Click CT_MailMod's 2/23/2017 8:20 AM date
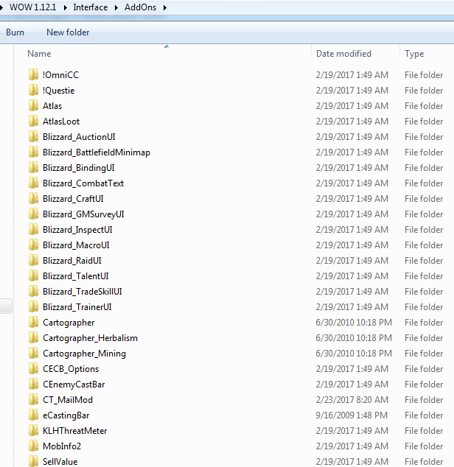The width and height of the screenshot is (454, 467). (x=352, y=400)
